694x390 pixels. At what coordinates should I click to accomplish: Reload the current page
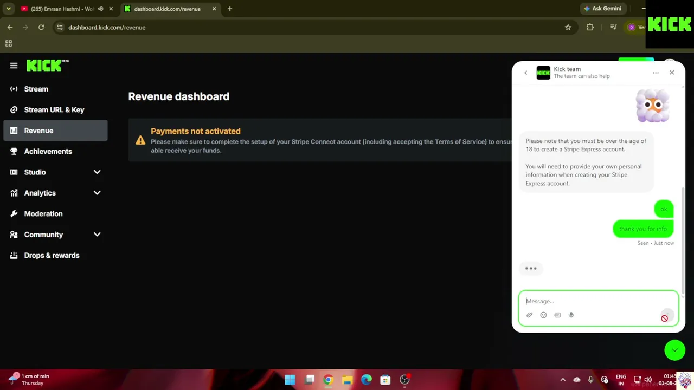pos(41,27)
